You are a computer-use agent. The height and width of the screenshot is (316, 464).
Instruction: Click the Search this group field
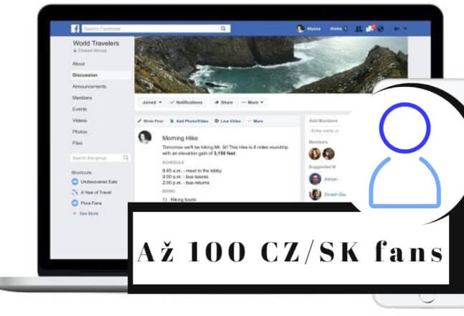(x=100, y=158)
